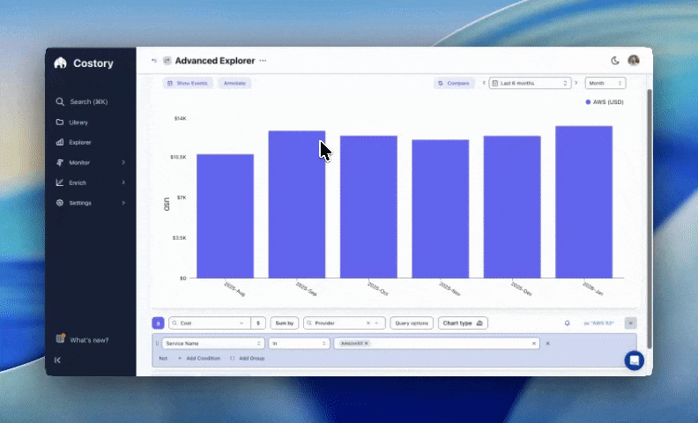
Task: Go to the previous date range
Action: [484, 83]
